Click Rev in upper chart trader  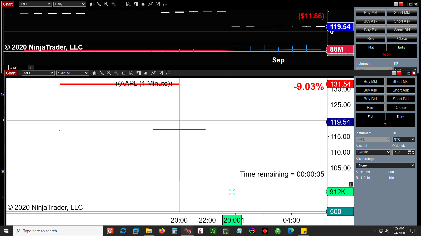click(x=370, y=39)
